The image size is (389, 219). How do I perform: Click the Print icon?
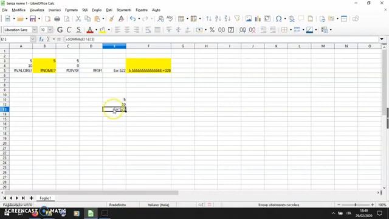[57, 19]
